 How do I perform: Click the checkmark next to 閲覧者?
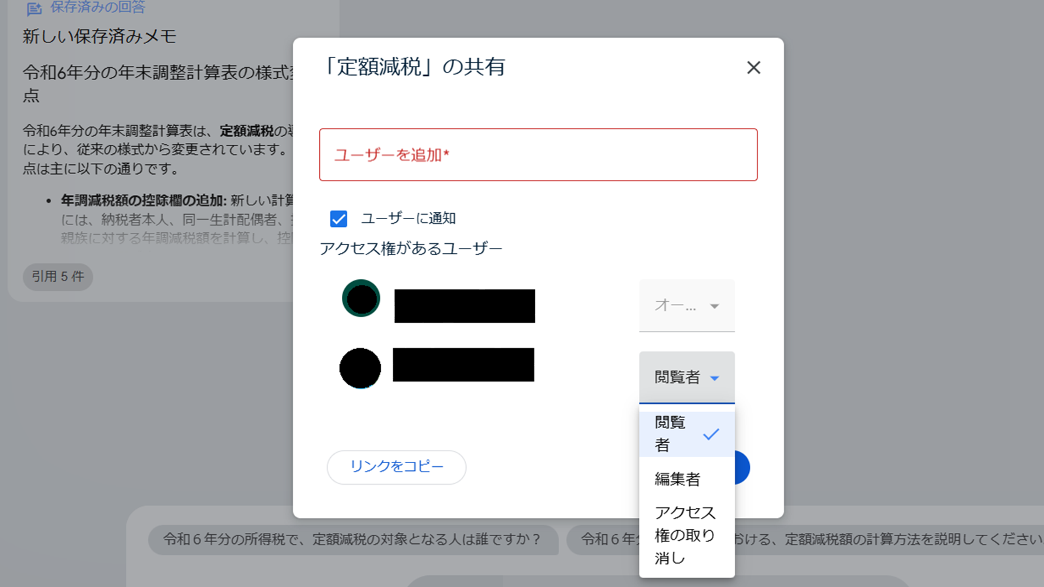click(713, 433)
